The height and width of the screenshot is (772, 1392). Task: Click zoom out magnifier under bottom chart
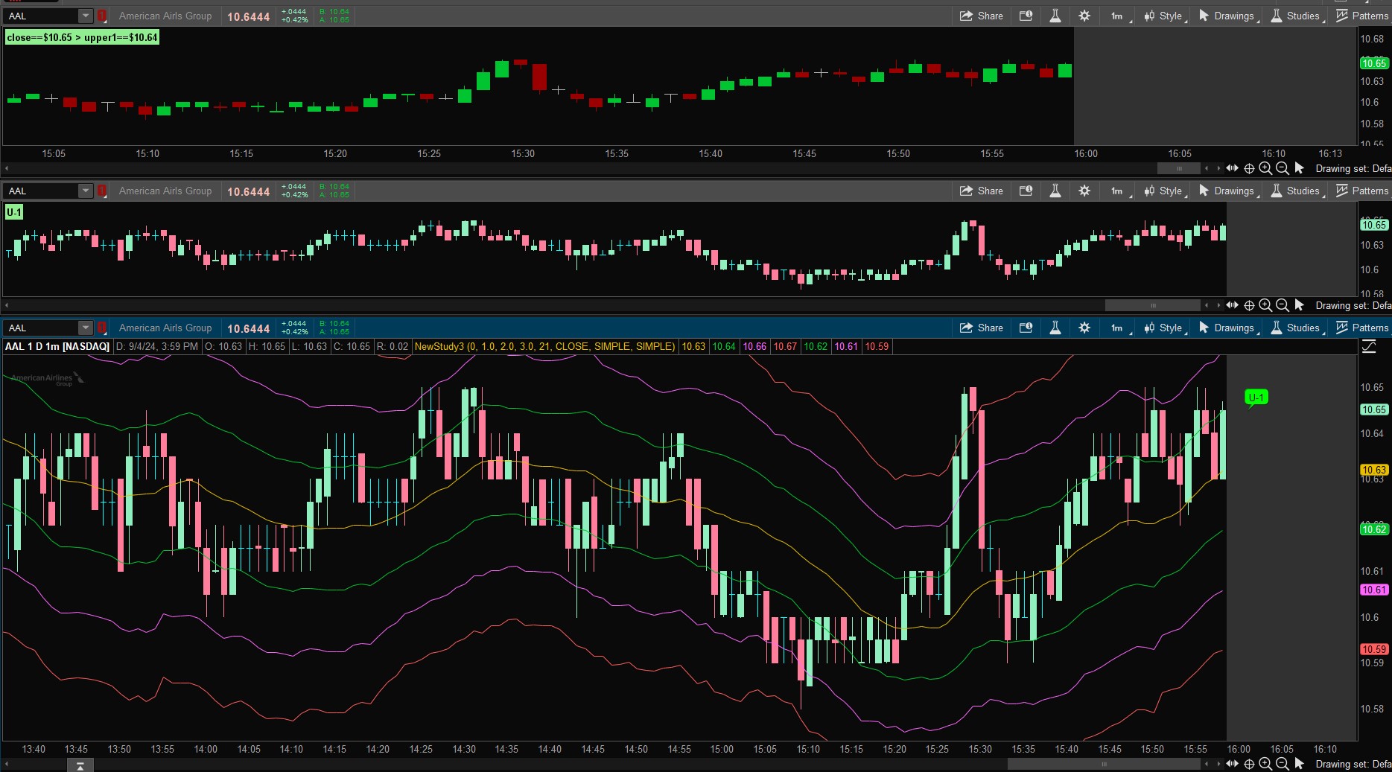(x=1283, y=764)
